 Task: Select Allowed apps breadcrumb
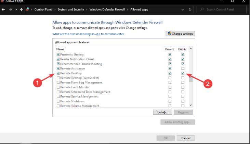point(139,10)
